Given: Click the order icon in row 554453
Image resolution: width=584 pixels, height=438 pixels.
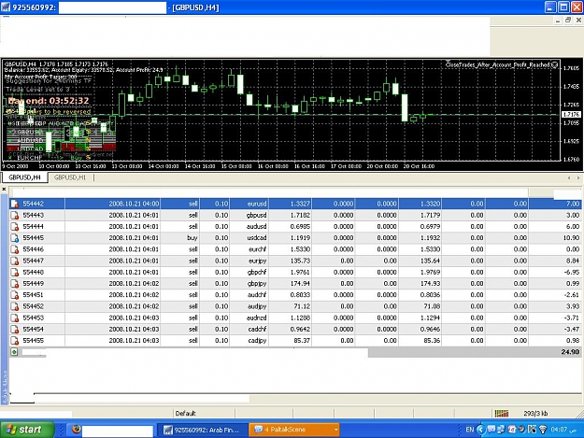Looking at the screenshot, I should (x=15, y=318).
